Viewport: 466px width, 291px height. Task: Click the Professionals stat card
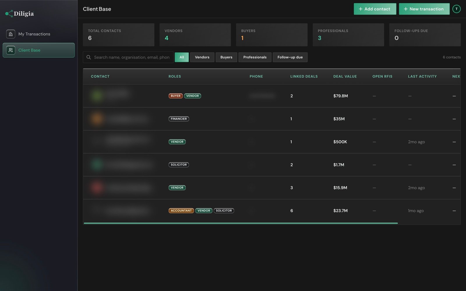(348, 35)
